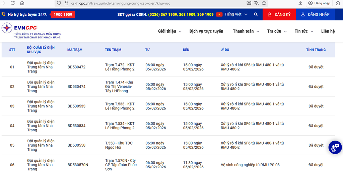343x172 pixels.
Task: Go to browser home page icon
Action: (22, 3)
